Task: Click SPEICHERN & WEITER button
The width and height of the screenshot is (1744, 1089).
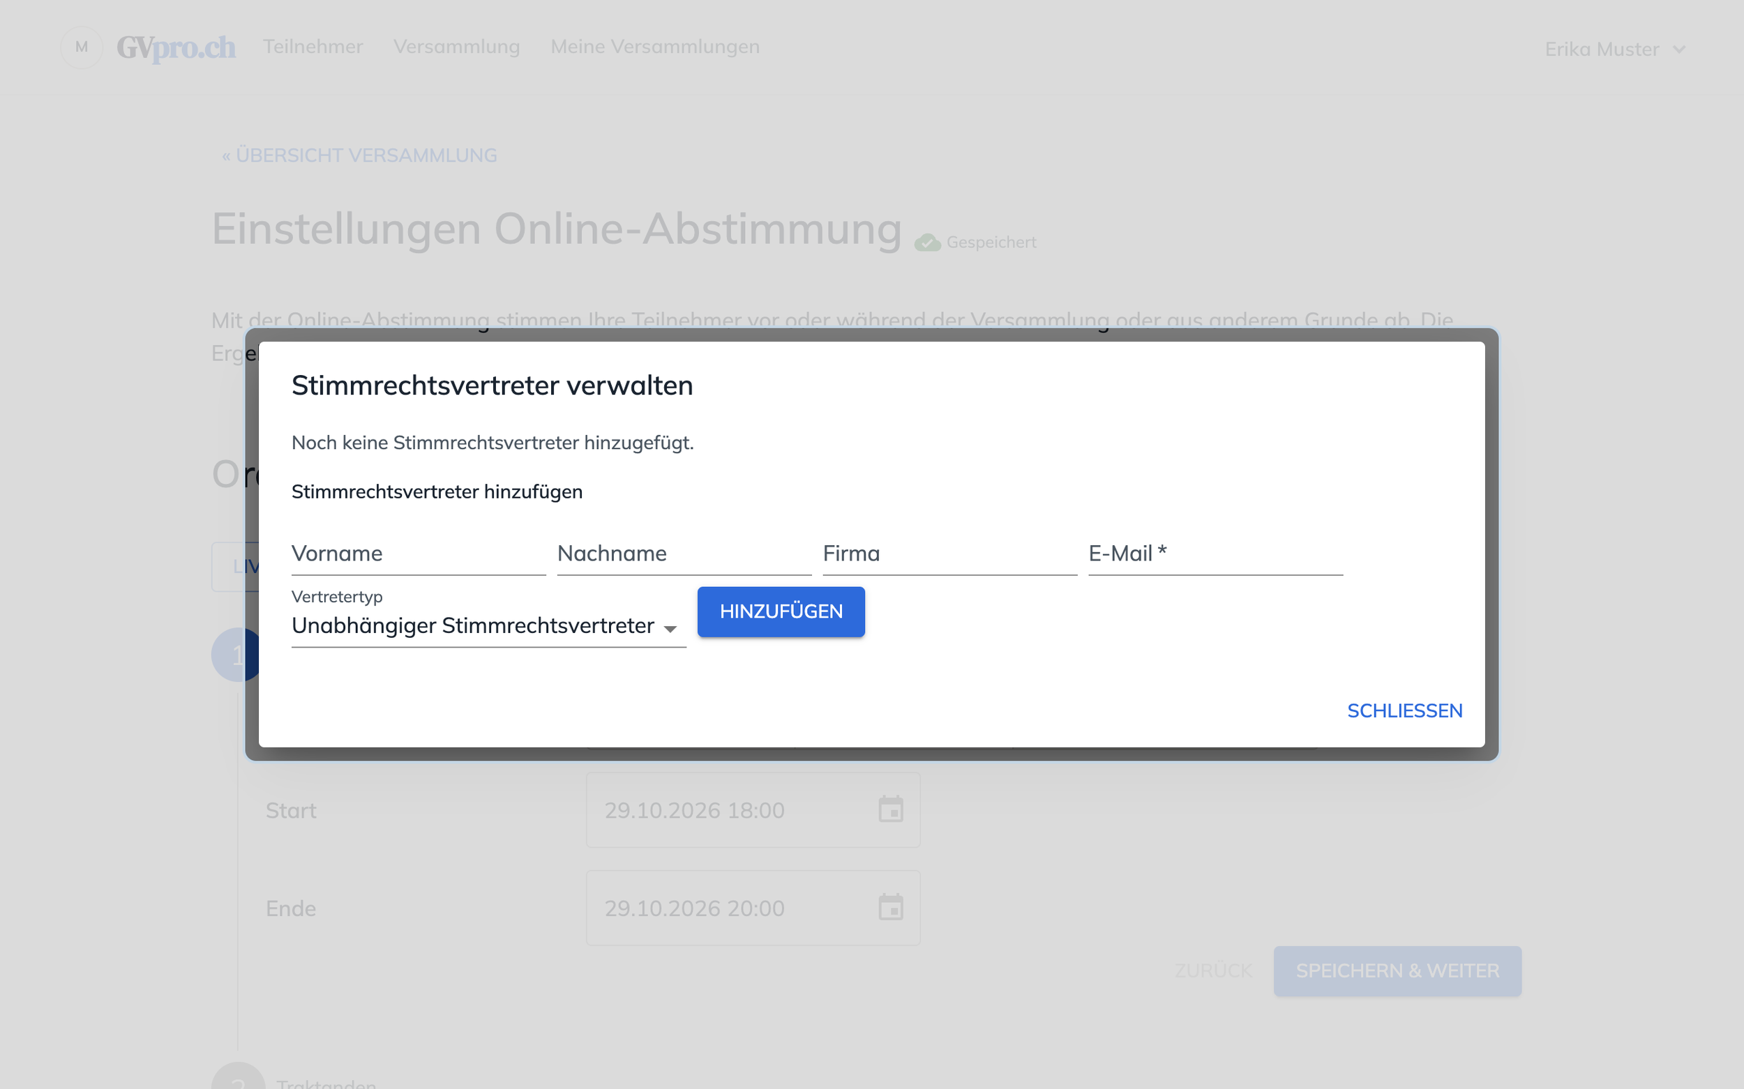Action: coord(1397,971)
